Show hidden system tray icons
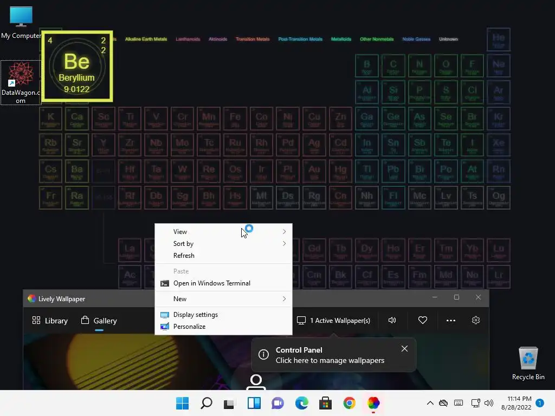 (430, 403)
